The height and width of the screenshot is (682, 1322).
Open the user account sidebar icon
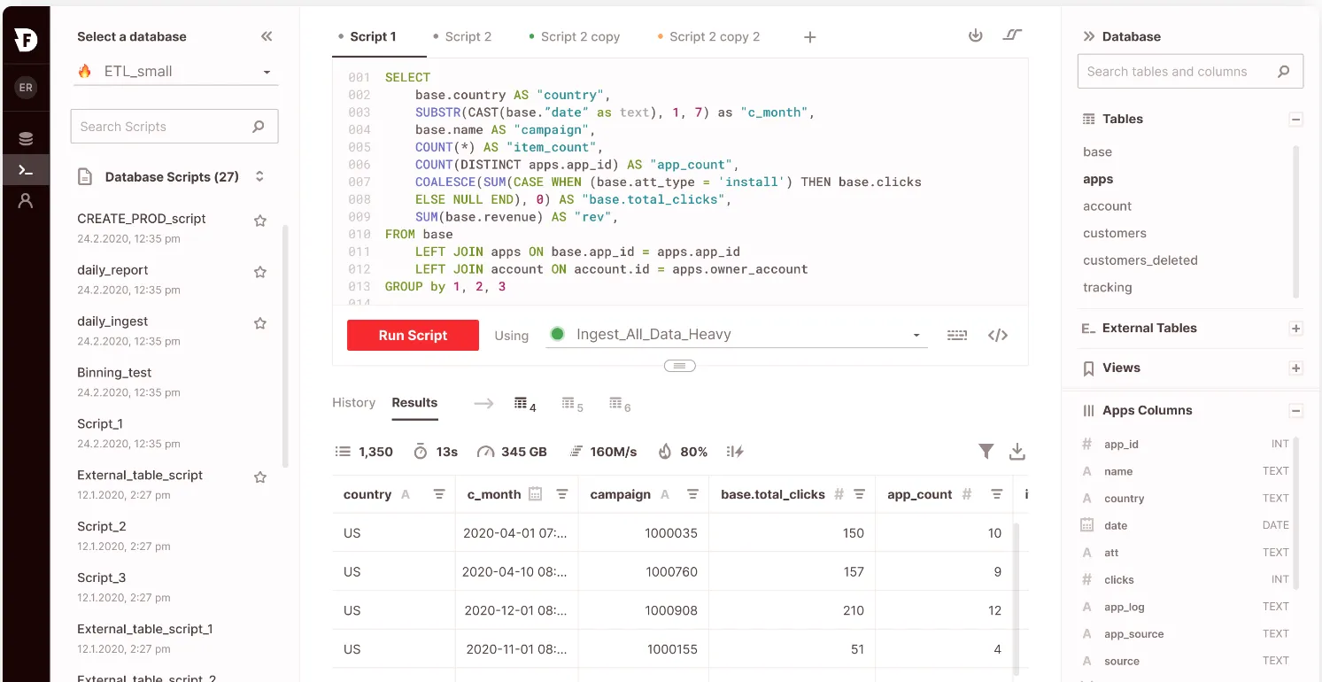[x=26, y=201]
